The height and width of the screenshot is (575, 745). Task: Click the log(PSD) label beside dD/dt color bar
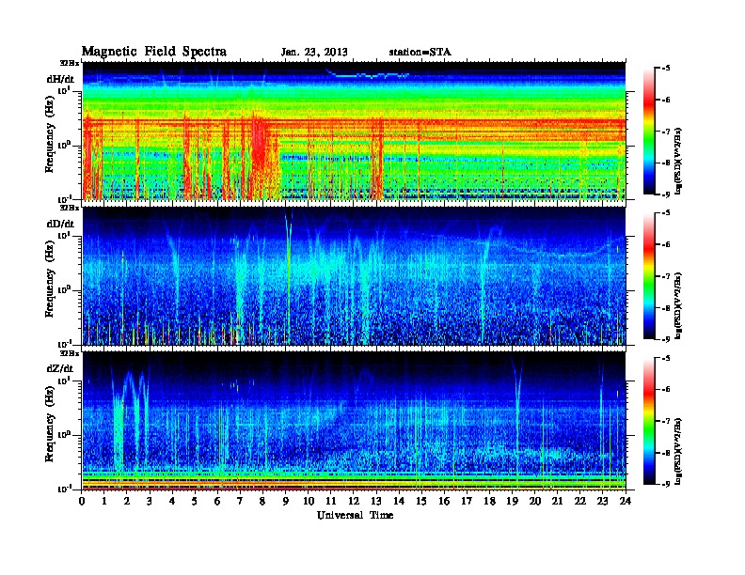(x=679, y=305)
